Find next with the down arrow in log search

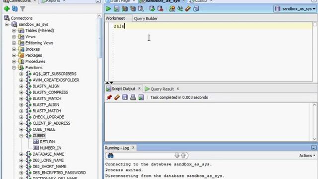(177, 156)
